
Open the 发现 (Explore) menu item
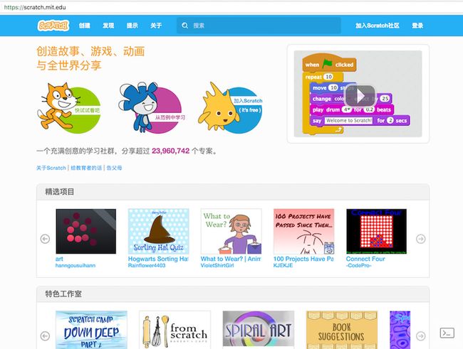point(108,26)
